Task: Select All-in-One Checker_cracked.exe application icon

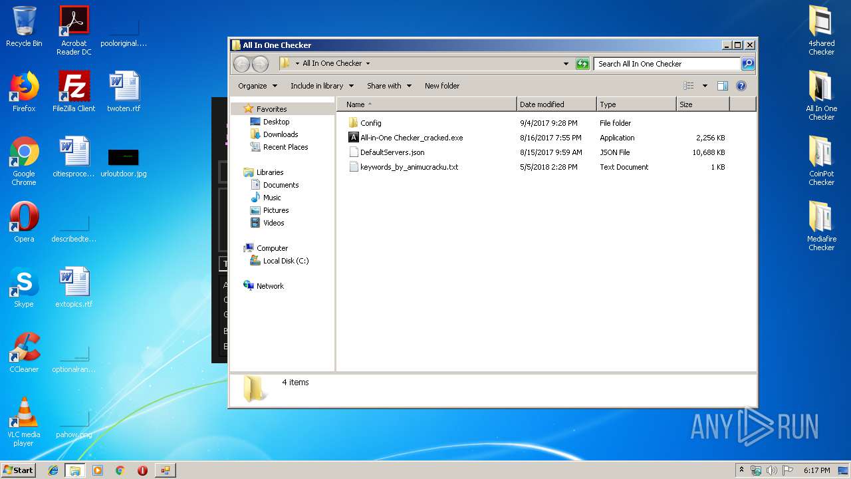Action: point(353,138)
